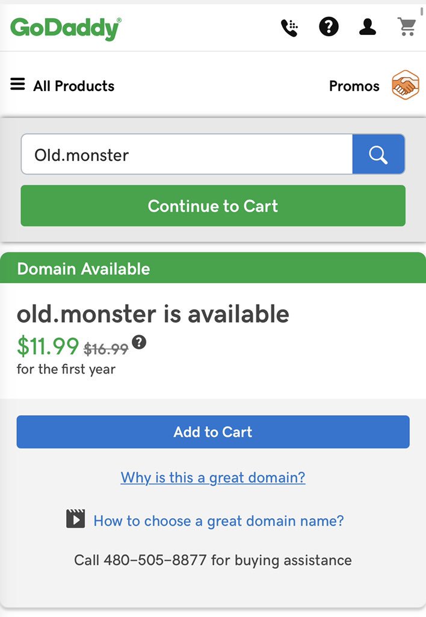This screenshot has width=426, height=617.
Task: Open the hamburger menu icon
Action: click(x=17, y=84)
